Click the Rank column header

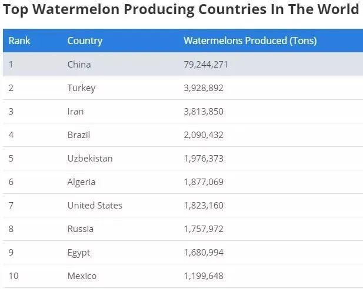pyautogui.click(x=19, y=41)
